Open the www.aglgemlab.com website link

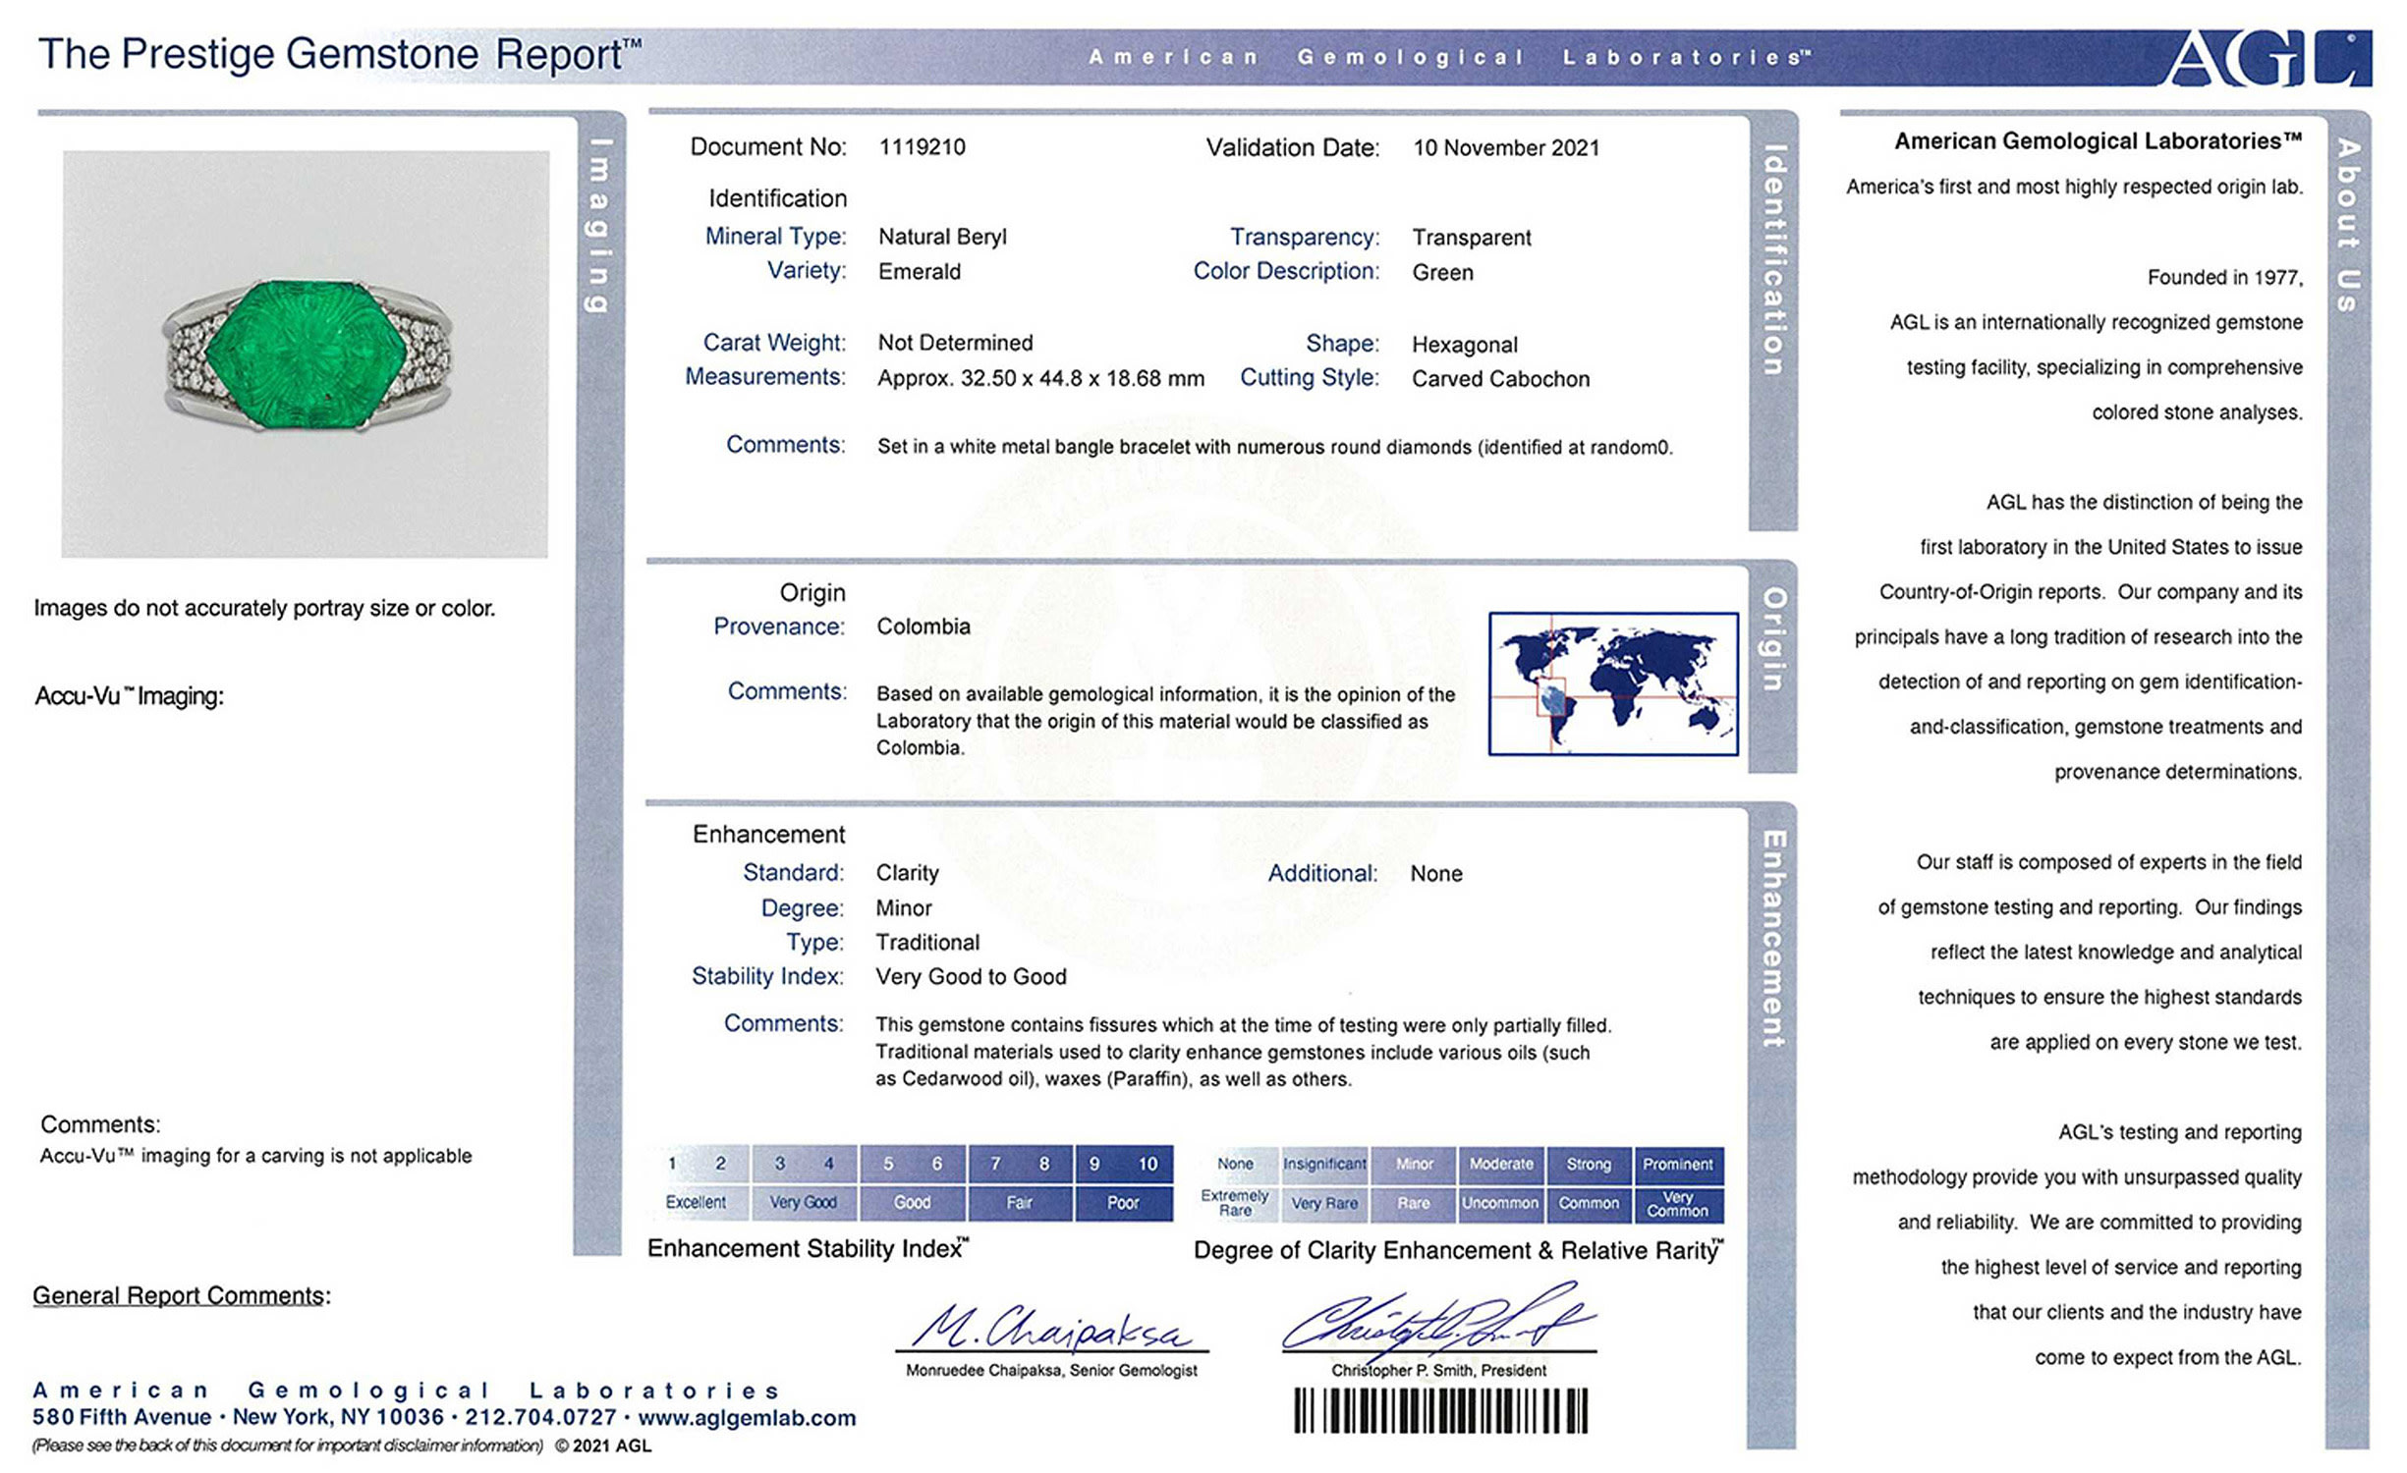point(747,1418)
